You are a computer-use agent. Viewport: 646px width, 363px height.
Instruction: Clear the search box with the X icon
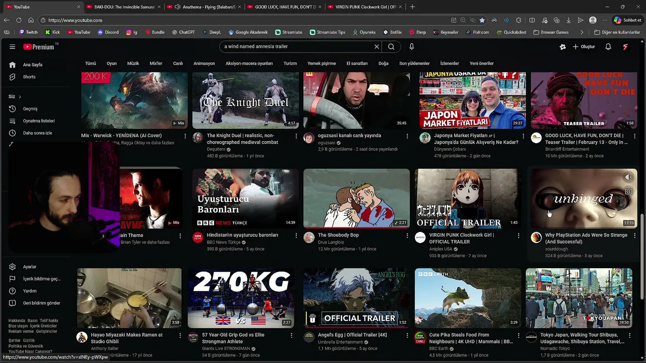coord(376,46)
